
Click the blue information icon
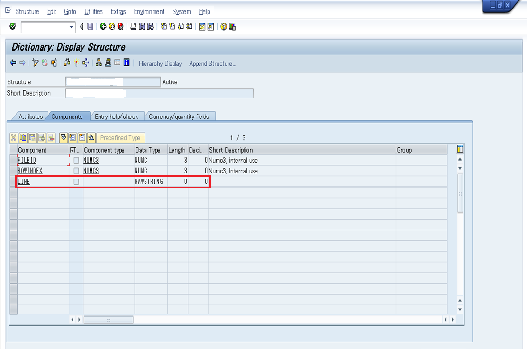127,63
